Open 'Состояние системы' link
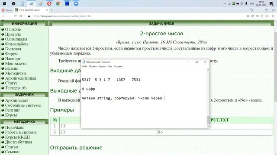This screenshot has height=155, width=277. pyautogui.click(x=23, y=105)
